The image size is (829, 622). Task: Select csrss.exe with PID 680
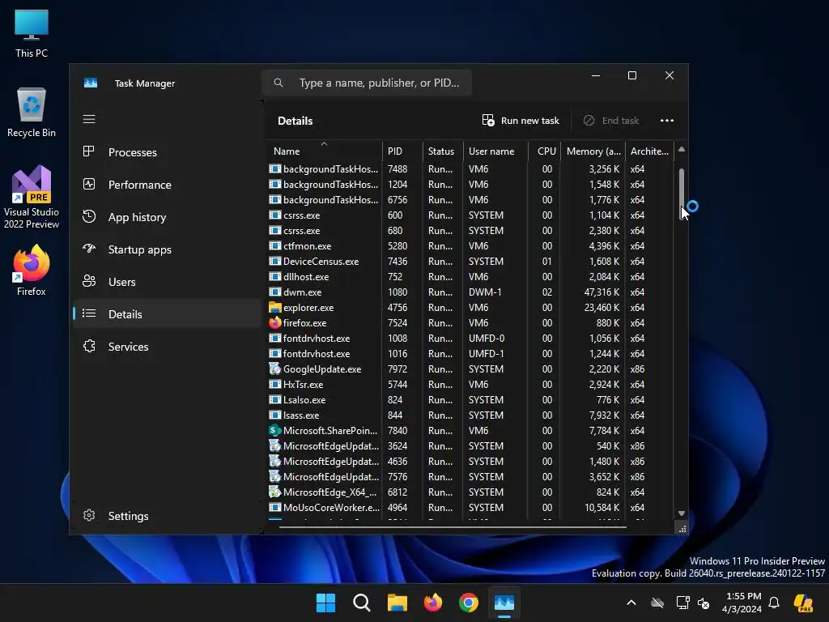470,231
